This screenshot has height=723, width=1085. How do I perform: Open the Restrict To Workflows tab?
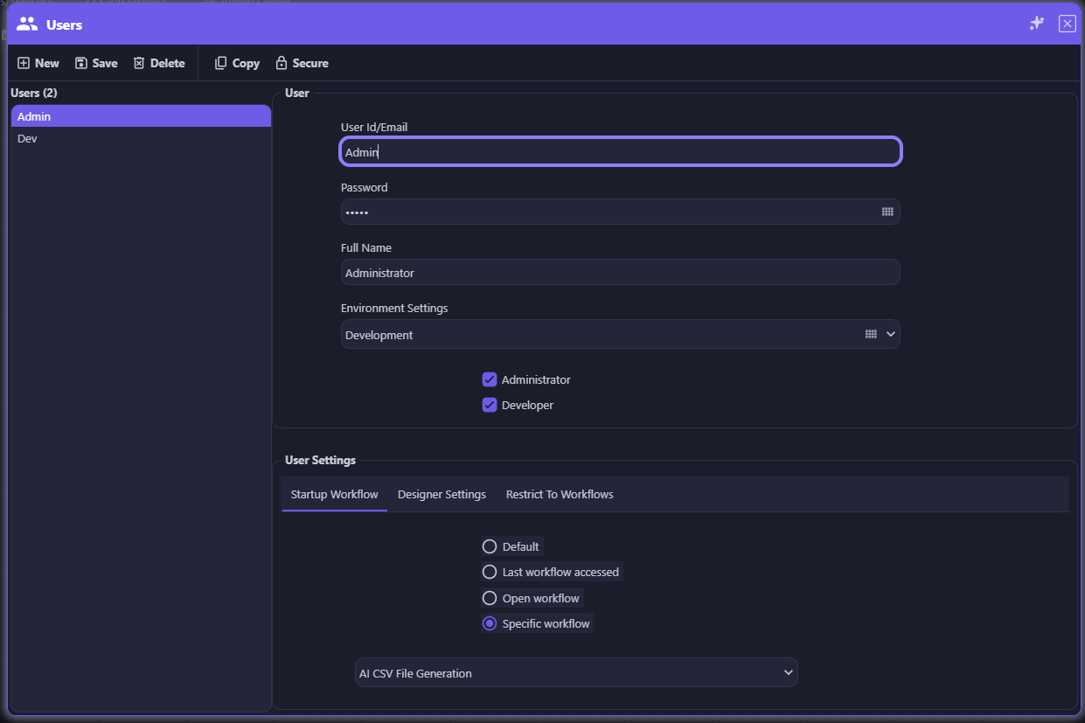coord(560,494)
